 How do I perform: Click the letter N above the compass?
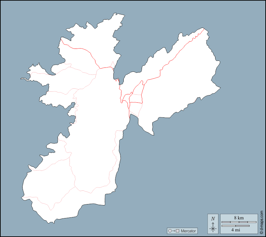pyautogui.click(x=213, y=219)
